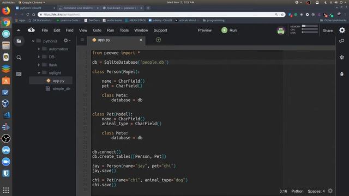Viewport: 349px width, 196px height.
Task: Click the 3:16 cursor position indicator
Action: pos(283,191)
